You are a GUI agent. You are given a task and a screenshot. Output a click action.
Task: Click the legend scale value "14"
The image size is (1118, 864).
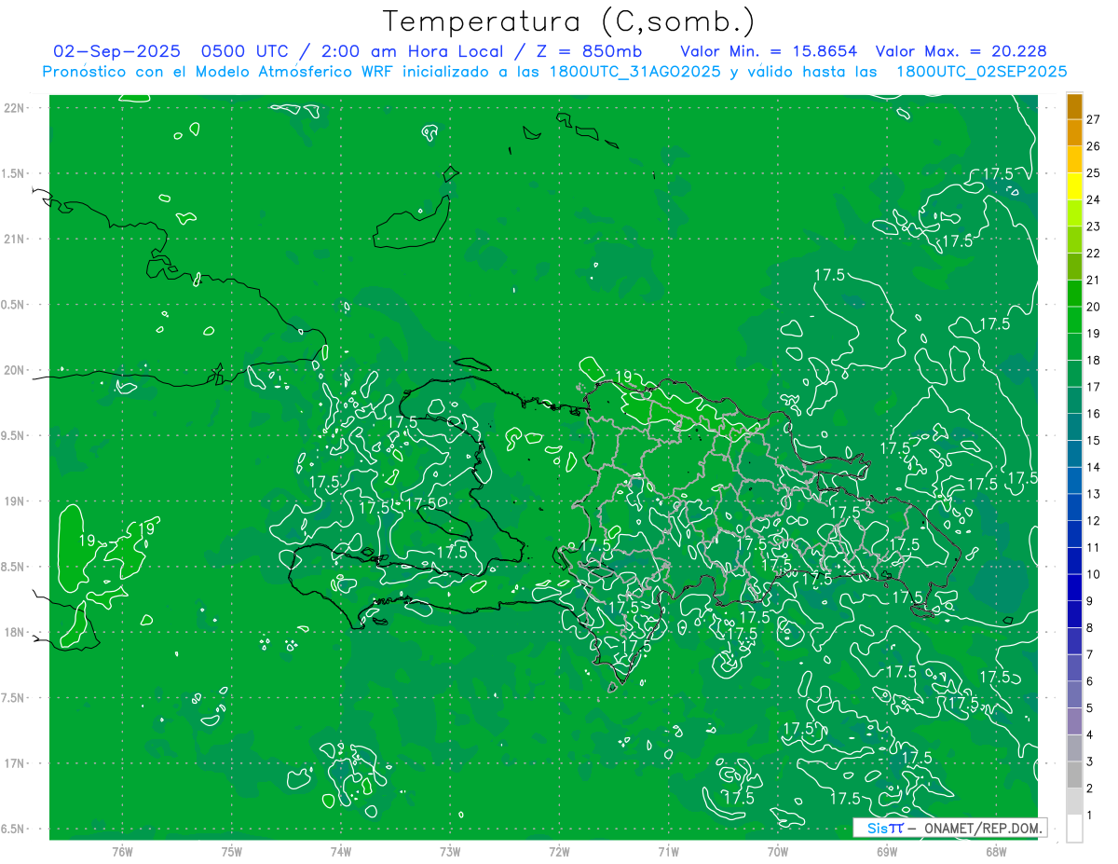(x=1094, y=467)
